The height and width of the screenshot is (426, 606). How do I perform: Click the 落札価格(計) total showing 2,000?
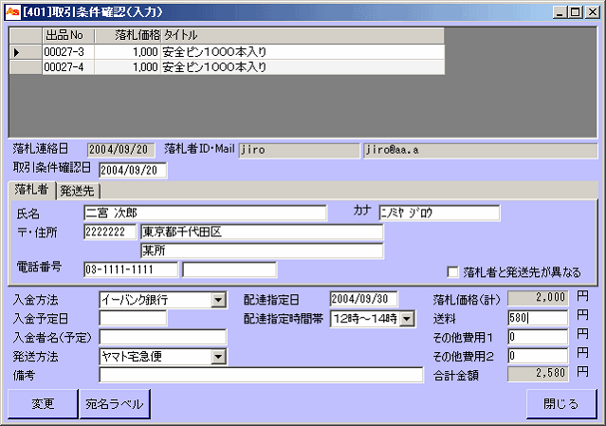click(538, 297)
